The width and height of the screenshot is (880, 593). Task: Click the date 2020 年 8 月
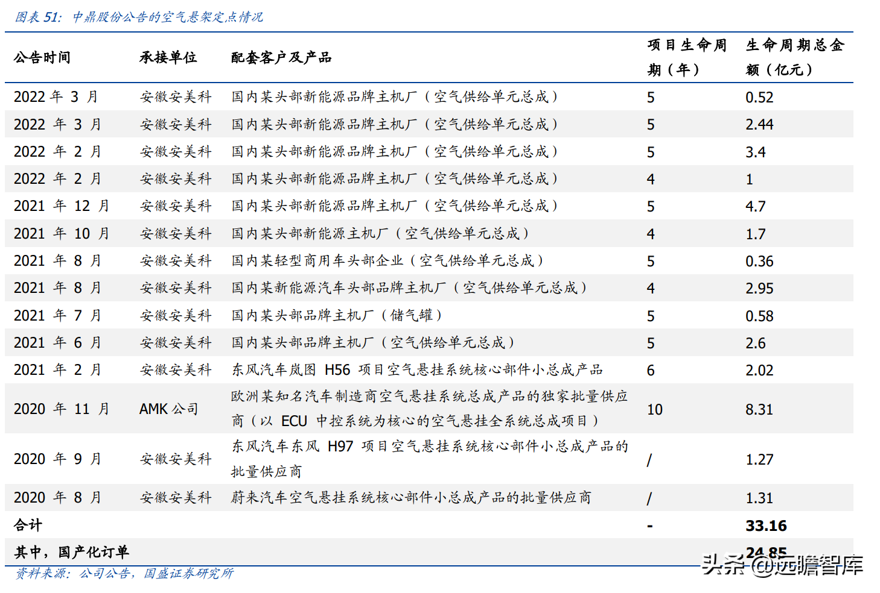(x=57, y=498)
